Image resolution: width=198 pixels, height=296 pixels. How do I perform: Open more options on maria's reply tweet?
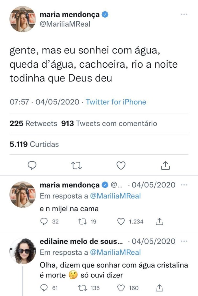184,185
